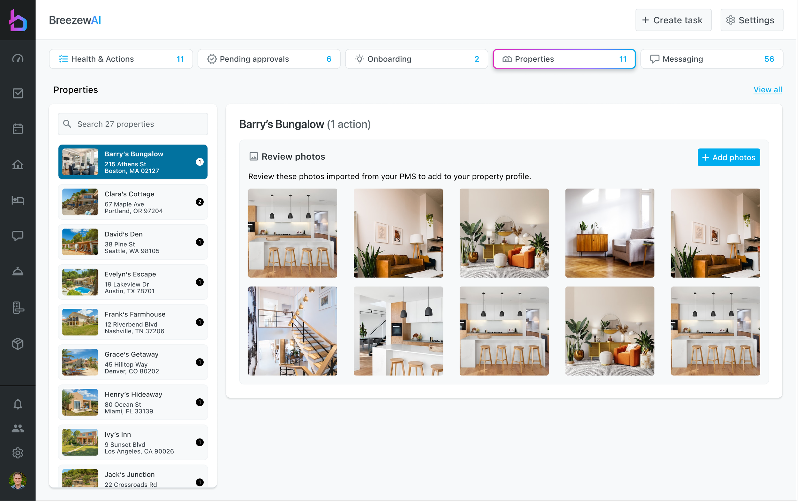Screen dimensions: 798x504
Task: Select the Properties tab
Action: (565, 59)
